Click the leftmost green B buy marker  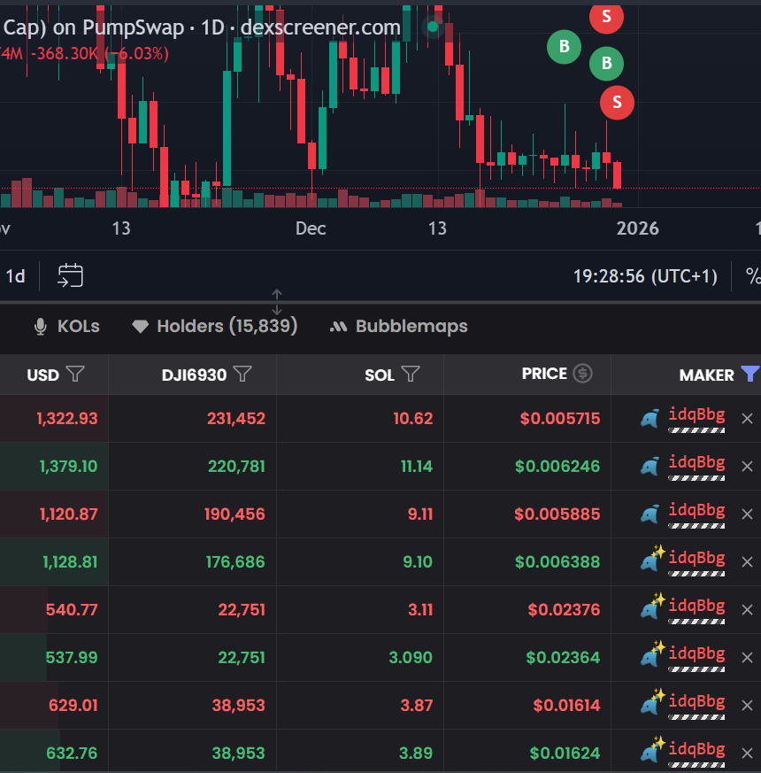coord(564,47)
